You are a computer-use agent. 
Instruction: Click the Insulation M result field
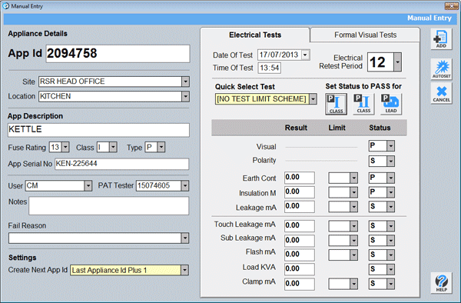click(x=300, y=191)
